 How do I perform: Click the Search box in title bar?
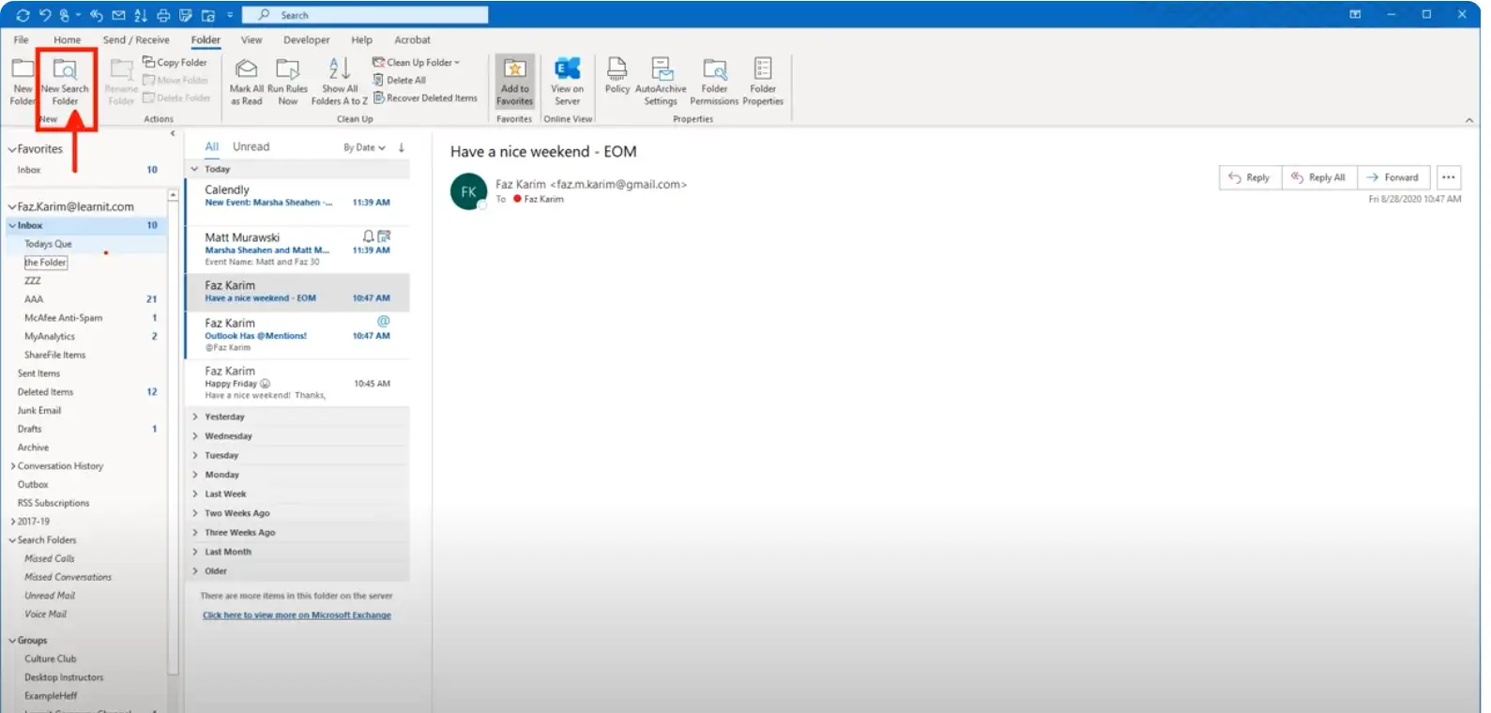coord(366,15)
